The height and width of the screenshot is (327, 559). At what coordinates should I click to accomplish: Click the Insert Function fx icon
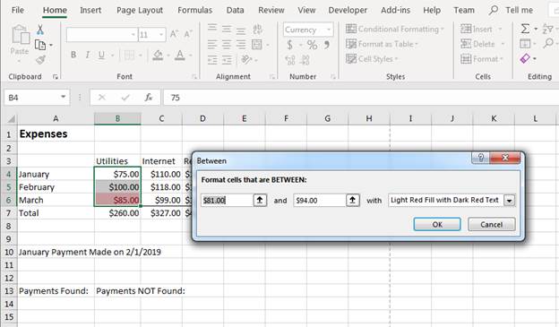149,97
